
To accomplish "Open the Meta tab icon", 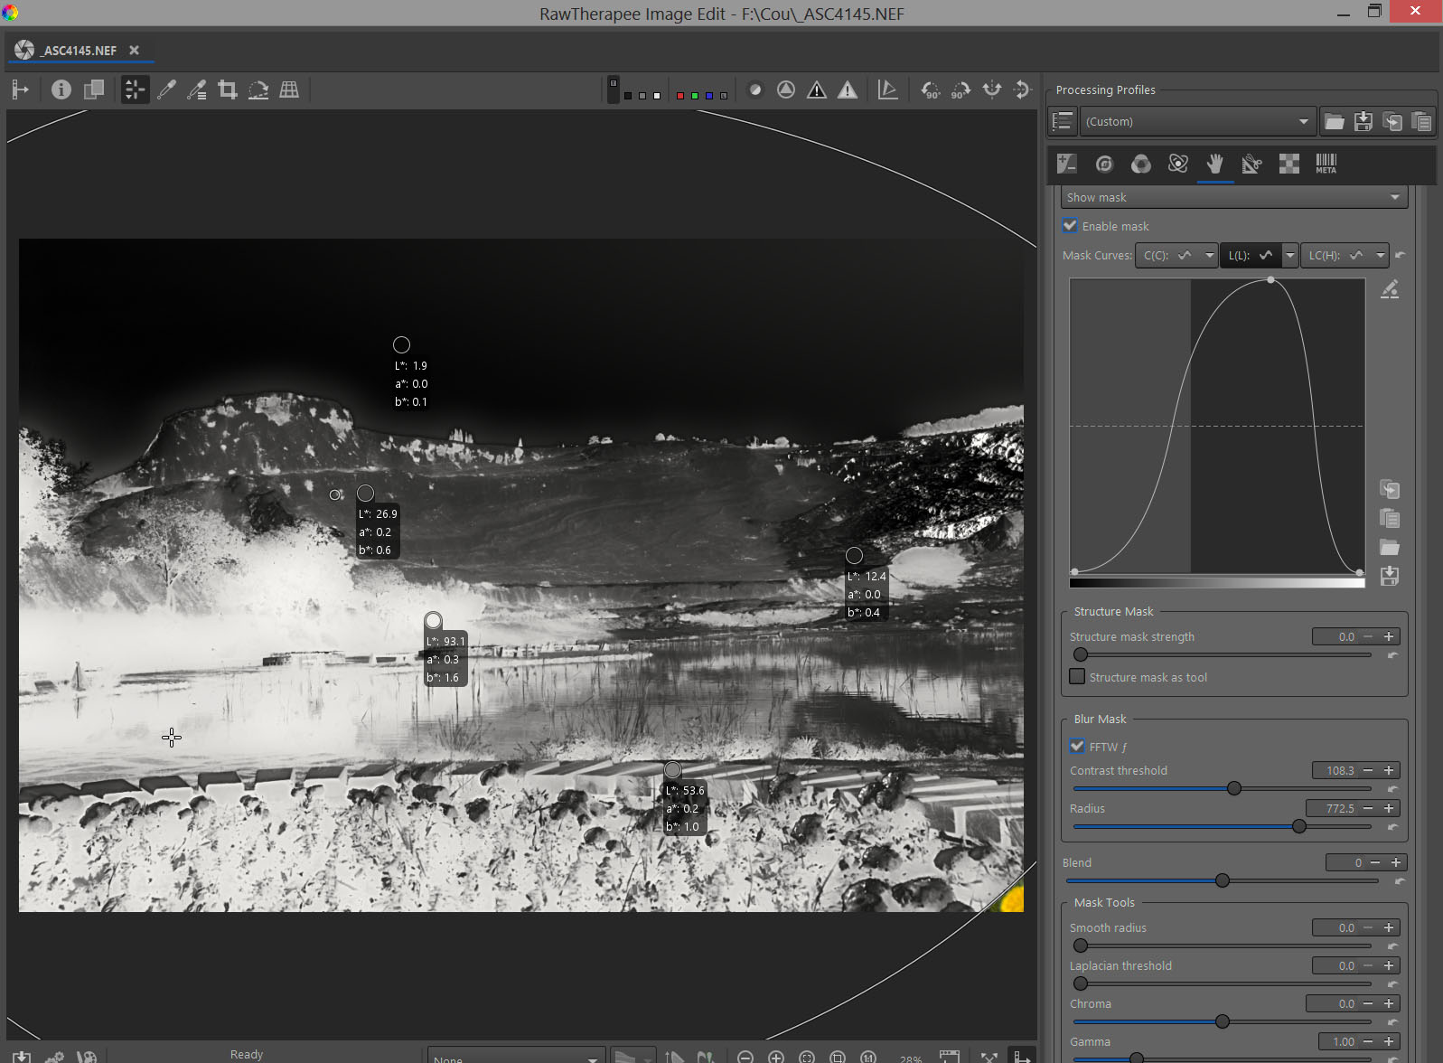I will tap(1326, 164).
